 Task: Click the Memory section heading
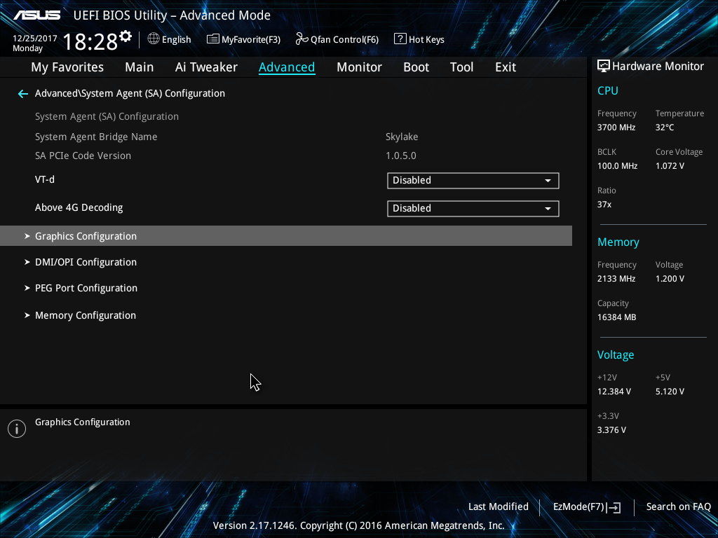[618, 242]
